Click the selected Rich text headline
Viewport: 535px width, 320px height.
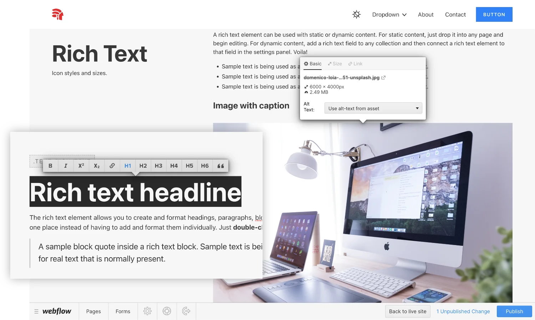136,192
